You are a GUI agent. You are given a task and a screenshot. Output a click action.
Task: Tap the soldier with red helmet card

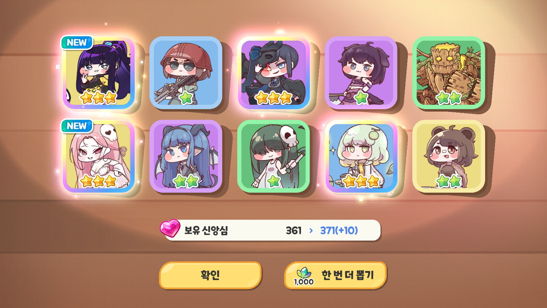[186, 73]
